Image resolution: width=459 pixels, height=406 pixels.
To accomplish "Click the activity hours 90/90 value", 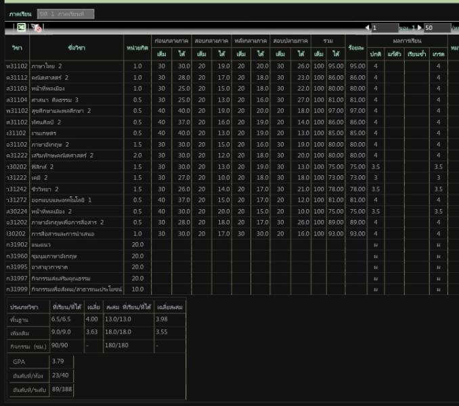I will [60, 345].
